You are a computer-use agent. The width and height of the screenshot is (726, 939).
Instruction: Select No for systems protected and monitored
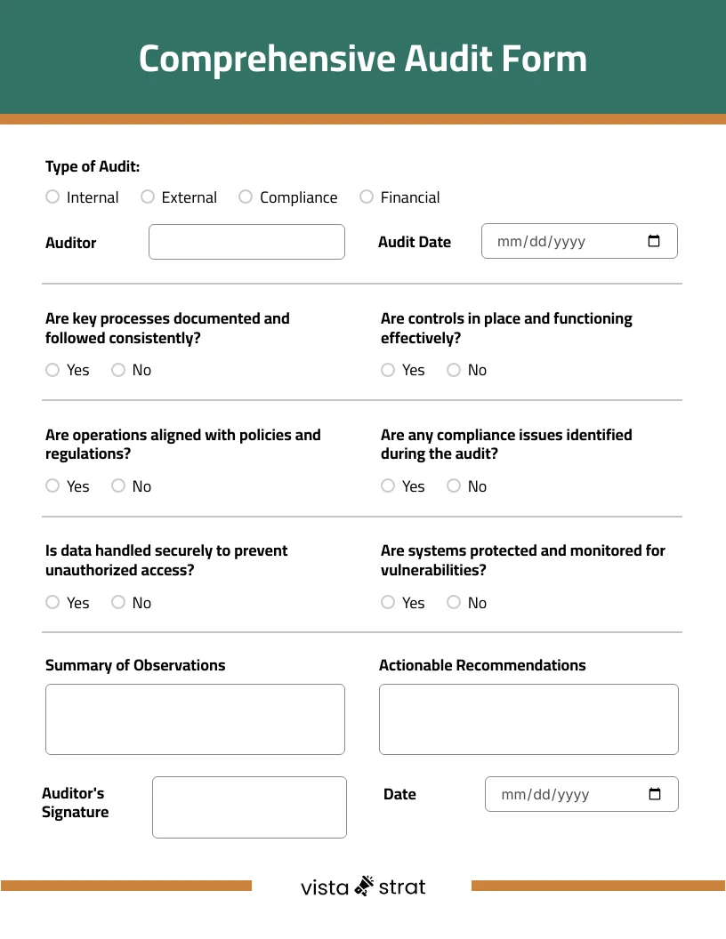454,602
